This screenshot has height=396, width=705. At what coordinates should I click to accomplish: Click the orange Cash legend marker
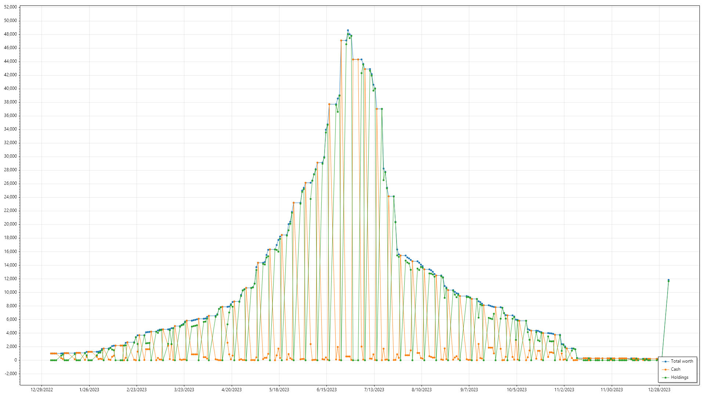[x=666, y=370]
